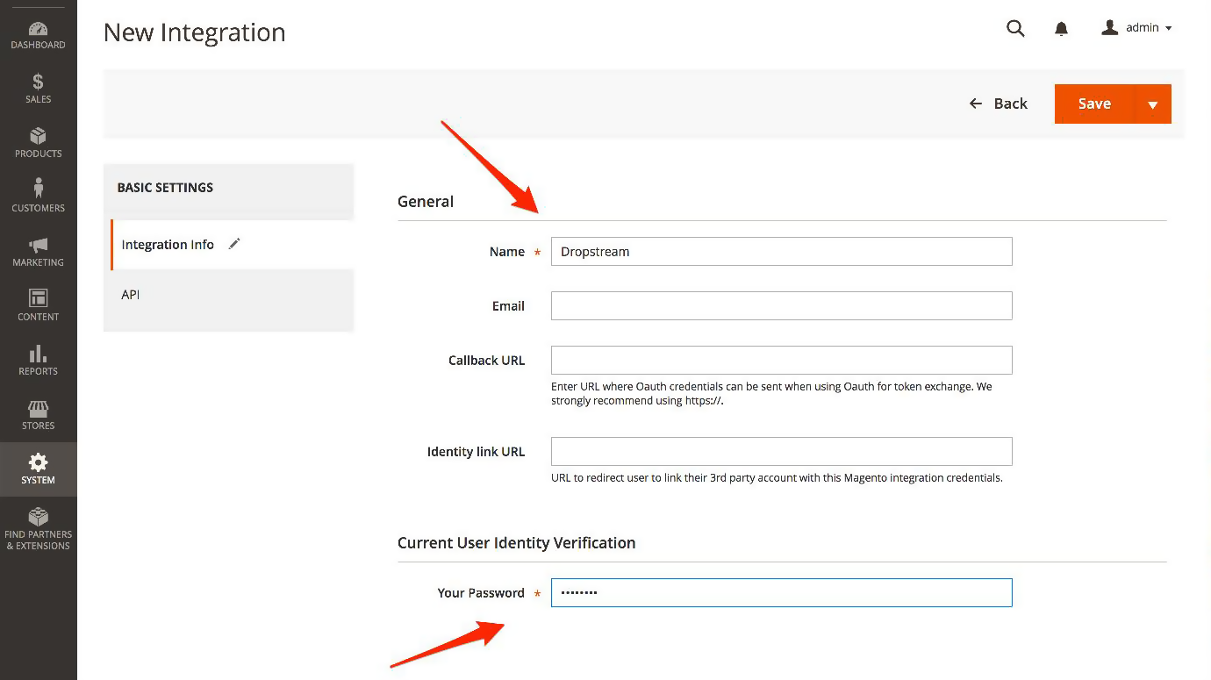Focus the Callback URL input field

pos(781,360)
